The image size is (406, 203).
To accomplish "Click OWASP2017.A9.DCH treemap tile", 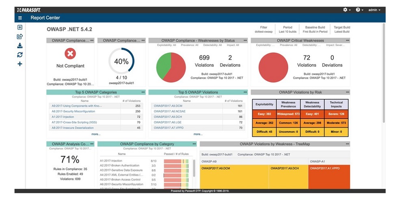I will pyautogui.click(x=288, y=177).
